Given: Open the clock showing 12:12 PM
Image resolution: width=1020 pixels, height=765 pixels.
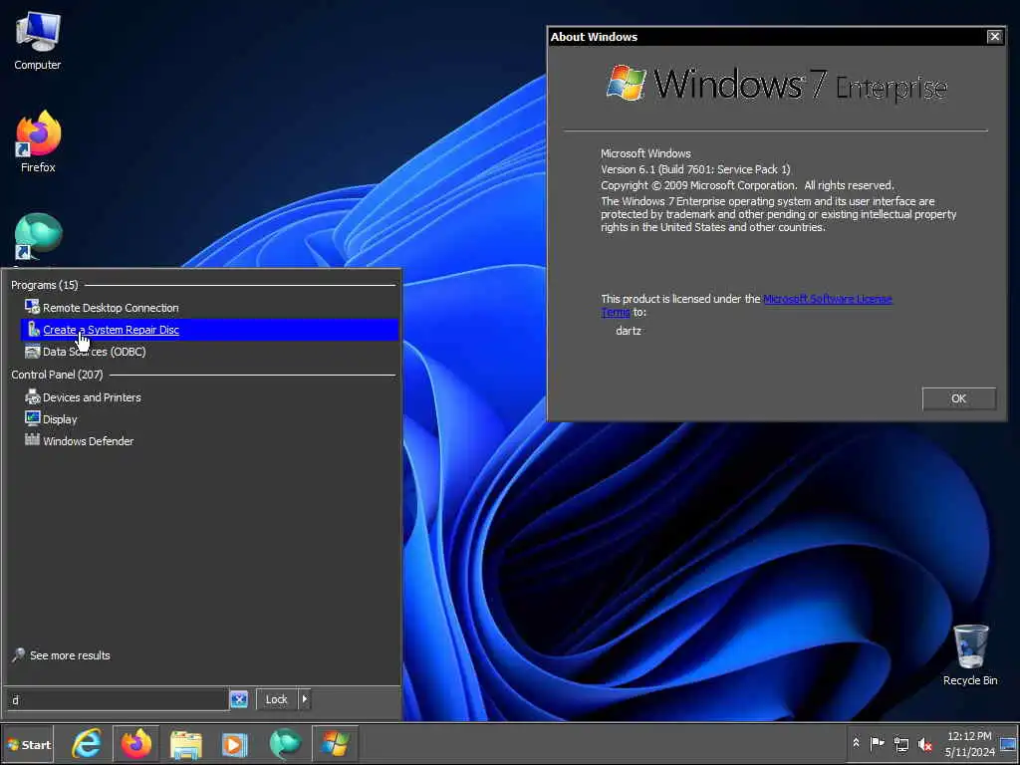Looking at the screenshot, I should click(969, 743).
